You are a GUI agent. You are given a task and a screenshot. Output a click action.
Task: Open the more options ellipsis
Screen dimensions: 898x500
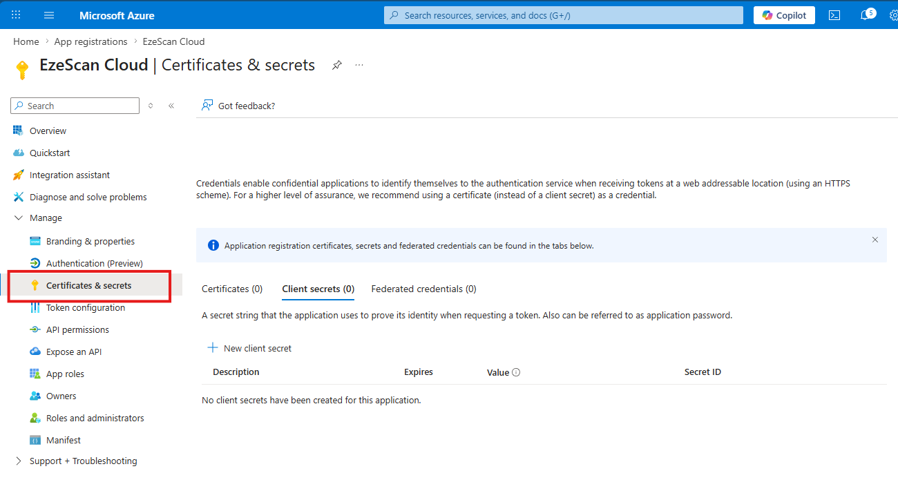359,65
